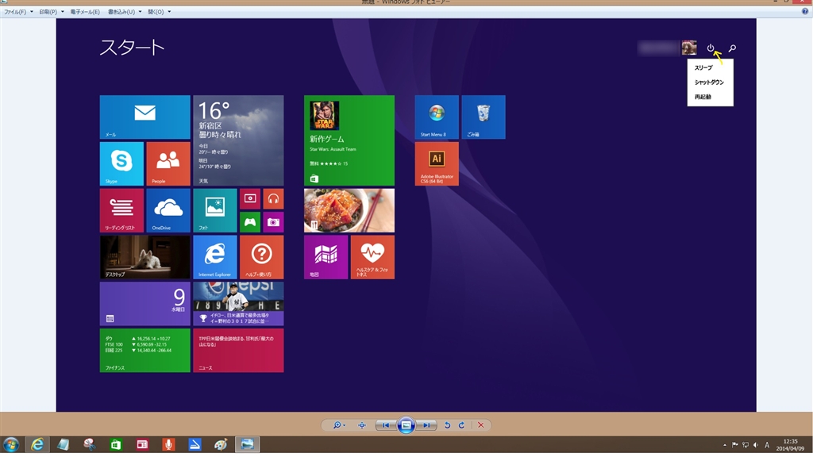Screen dimensions: 813x457
Task: Open the ファイナンス finance tile
Action: point(144,350)
